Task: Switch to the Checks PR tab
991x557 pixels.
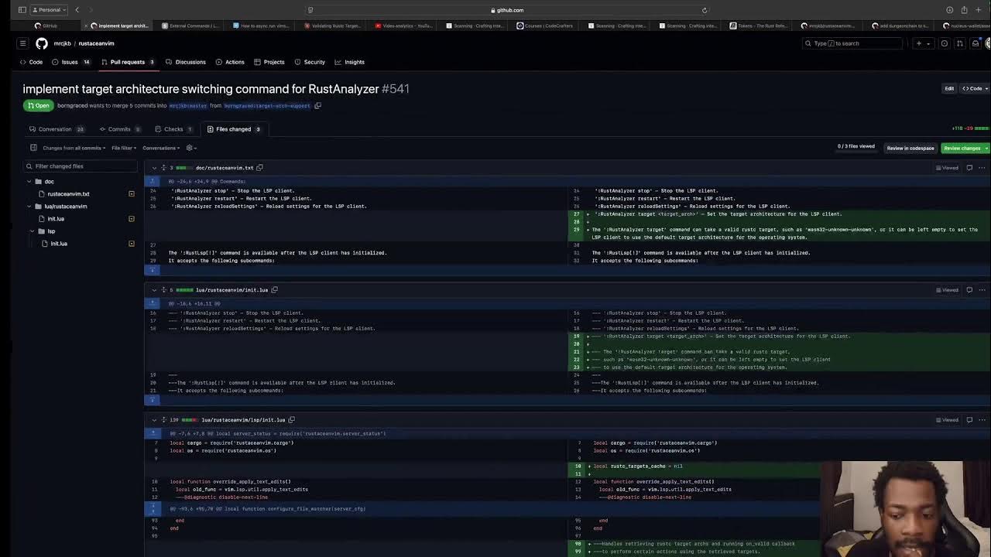Action: tap(173, 129)
